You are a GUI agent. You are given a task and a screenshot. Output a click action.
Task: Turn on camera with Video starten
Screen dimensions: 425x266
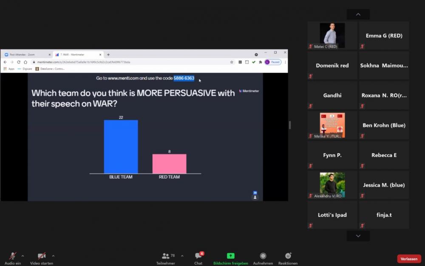pos(41,256)
